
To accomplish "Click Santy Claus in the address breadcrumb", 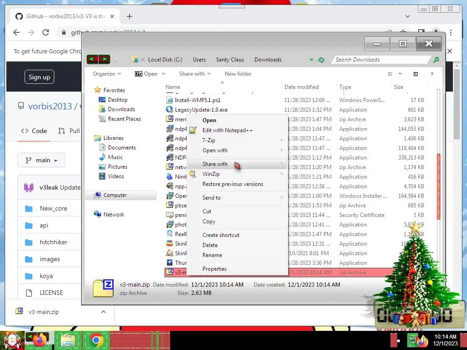I will coord(230,60).
